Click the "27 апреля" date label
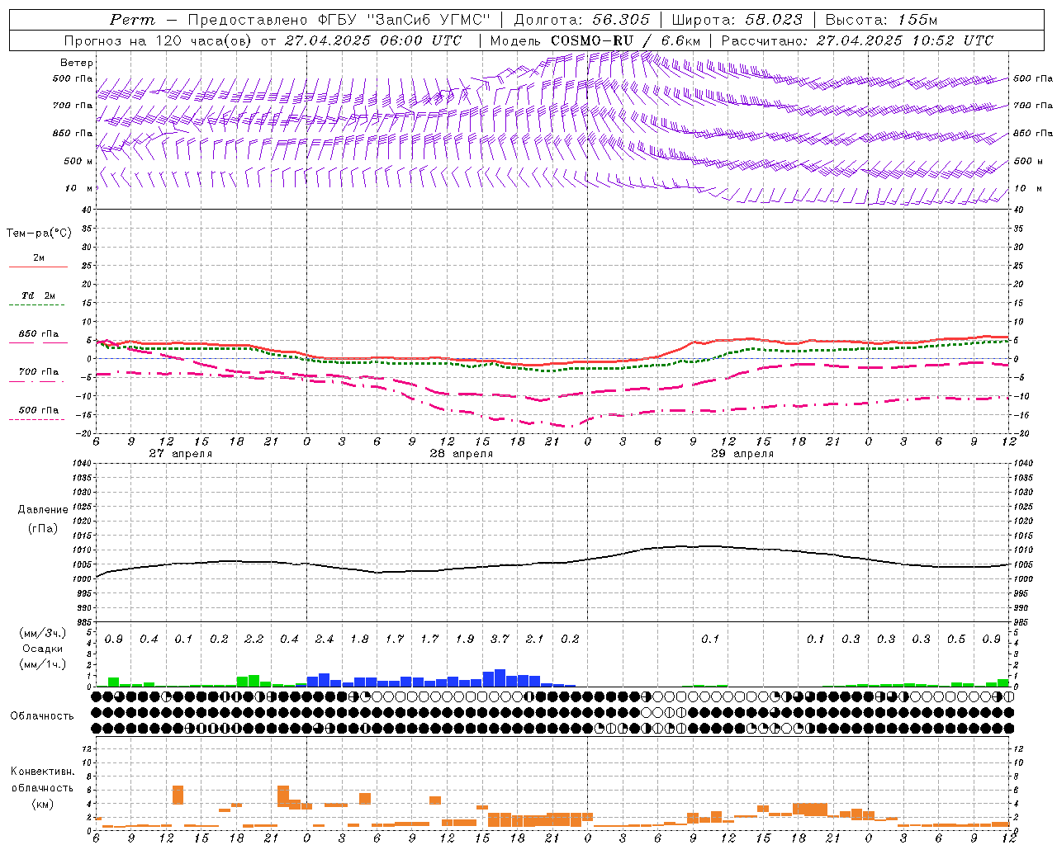The image size is (1057, 845). pyautogui.click(x=180, y=454)
